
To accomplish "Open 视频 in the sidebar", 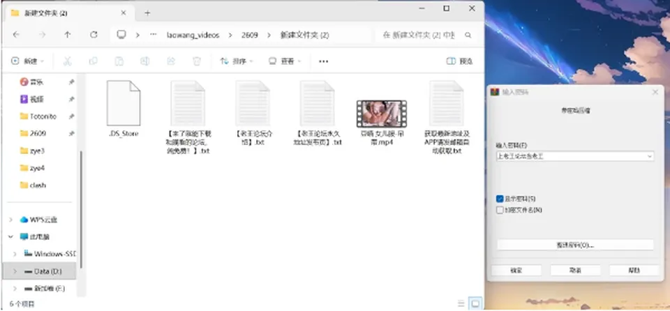I will tap(36, 99).
